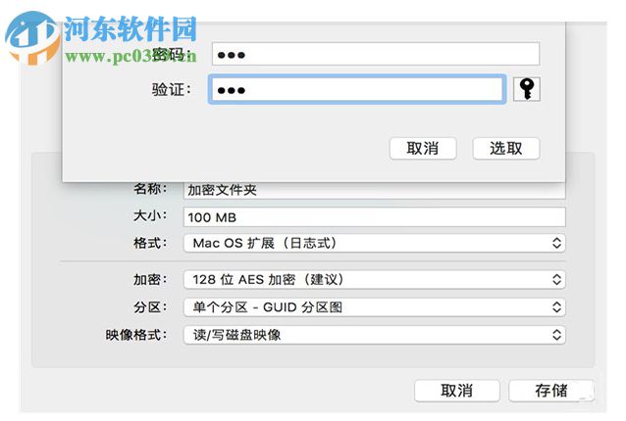Open the password assistant key icon
This screenshot has width=626, height=421.
526,89
